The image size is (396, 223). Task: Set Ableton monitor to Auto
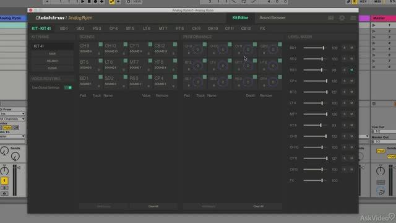(x=7, y=128)
